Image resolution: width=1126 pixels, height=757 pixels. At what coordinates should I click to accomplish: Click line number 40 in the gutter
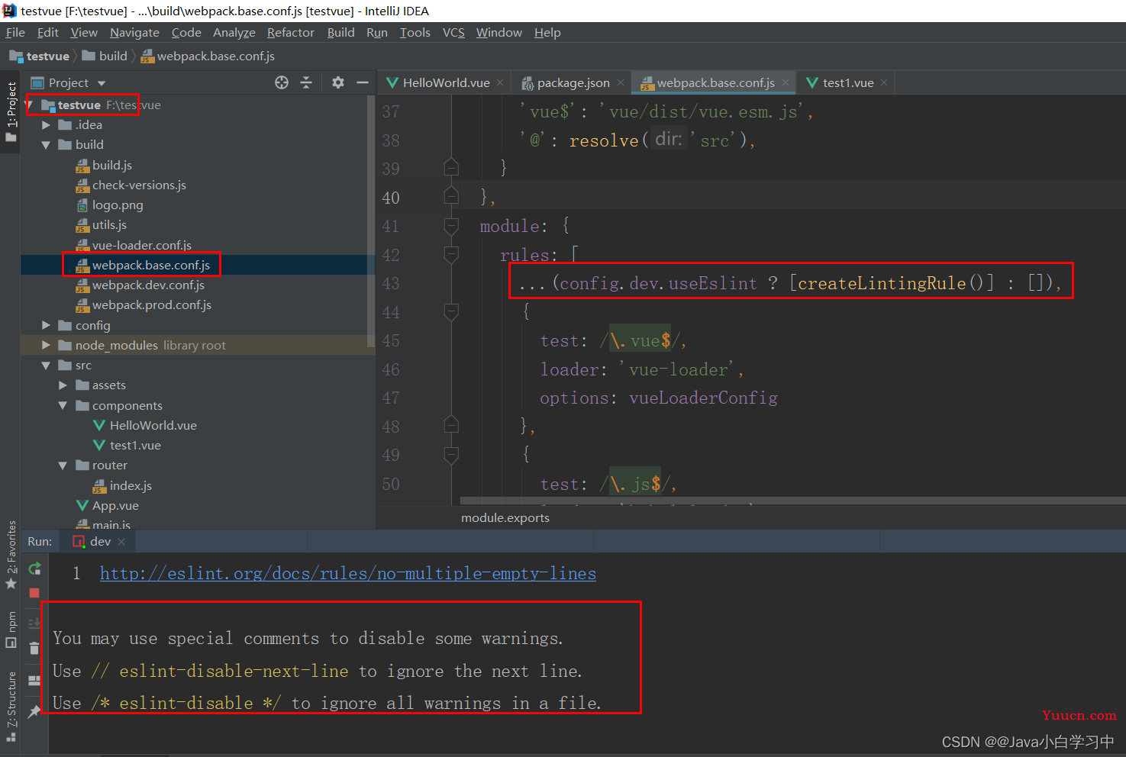tap(391, 198)
